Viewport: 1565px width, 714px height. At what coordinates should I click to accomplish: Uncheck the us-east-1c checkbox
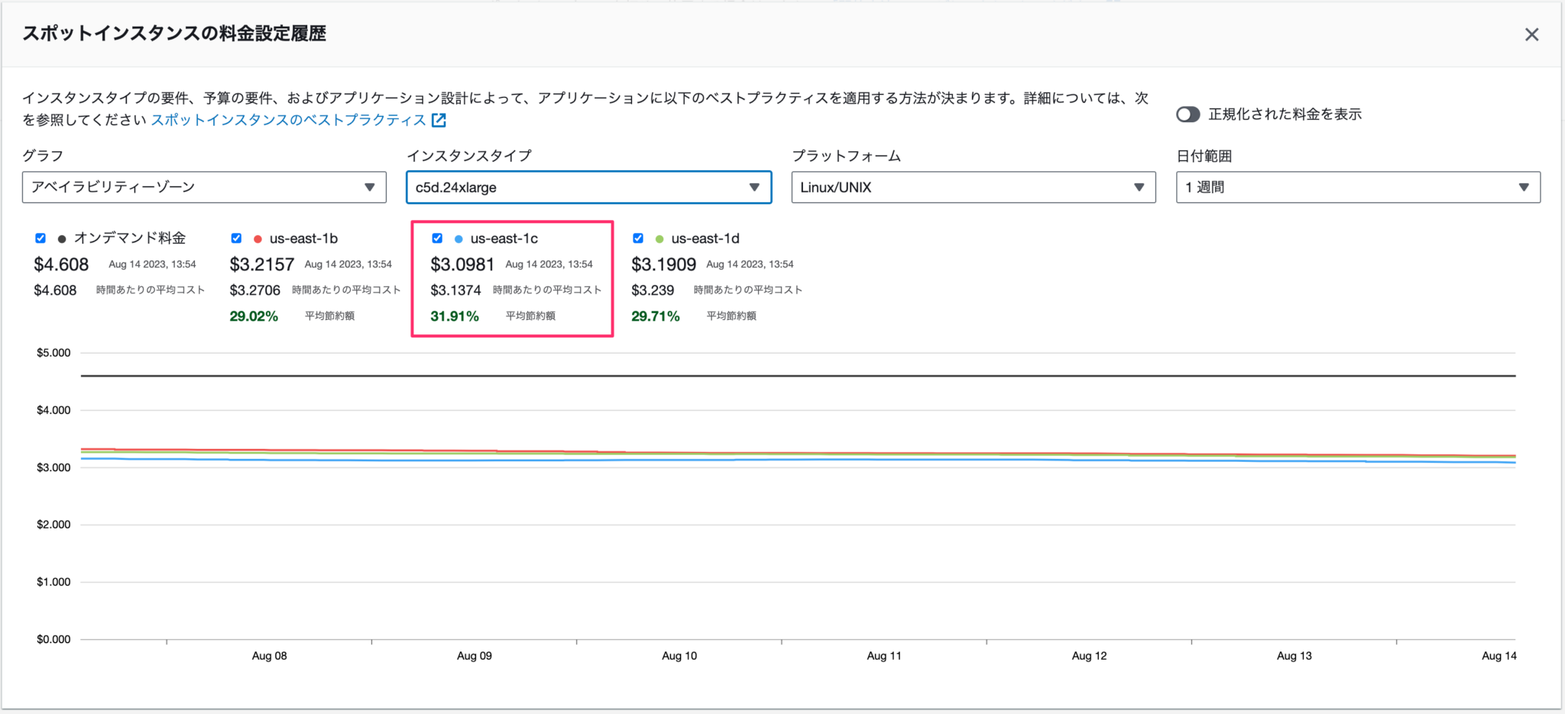tap(436, 237)
